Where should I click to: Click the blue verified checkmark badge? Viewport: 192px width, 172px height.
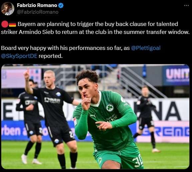coord(61,6)
